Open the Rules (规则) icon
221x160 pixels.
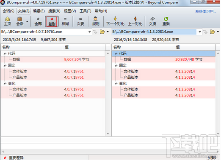[96, 21]
